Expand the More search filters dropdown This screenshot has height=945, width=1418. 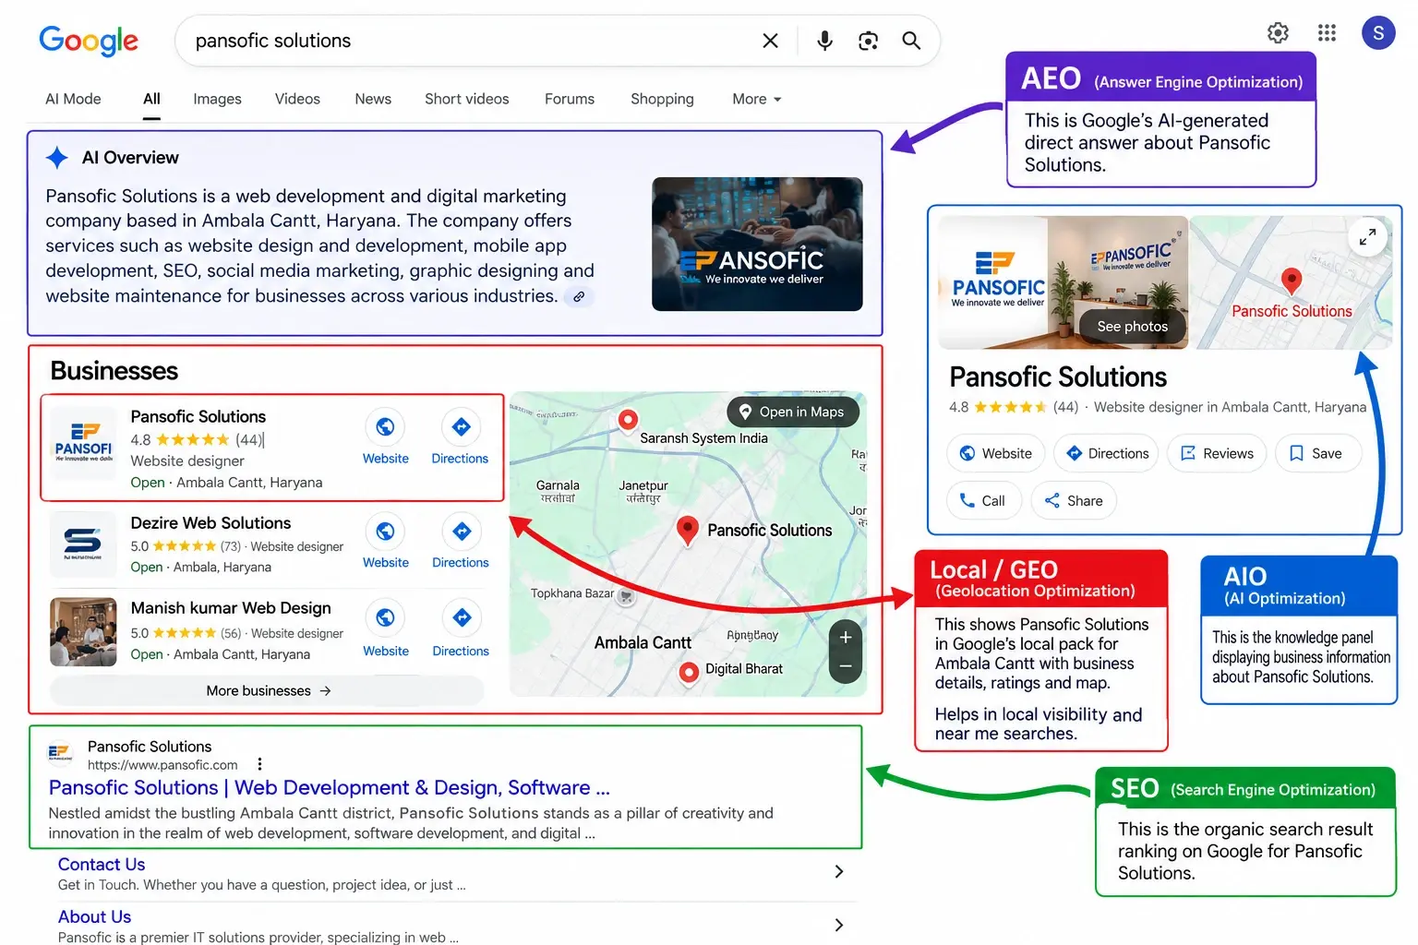coord(757,99)
